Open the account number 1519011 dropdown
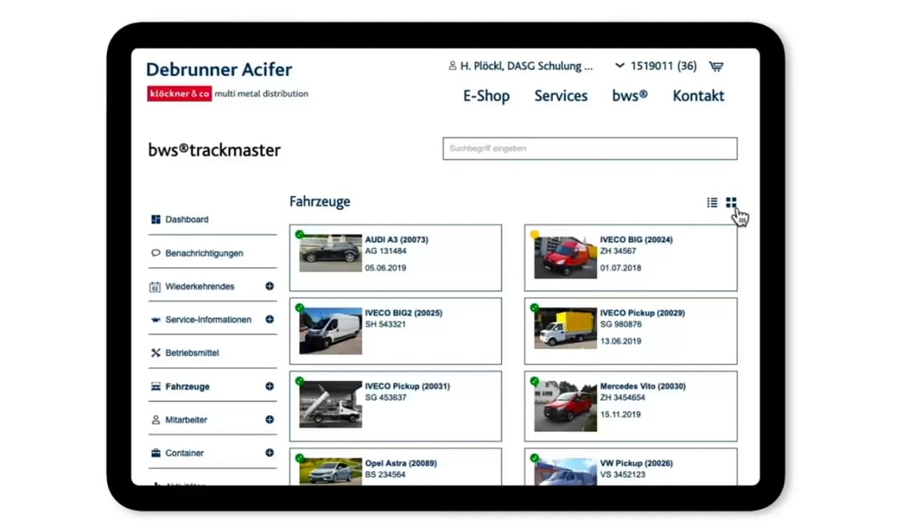 [620, 66]
